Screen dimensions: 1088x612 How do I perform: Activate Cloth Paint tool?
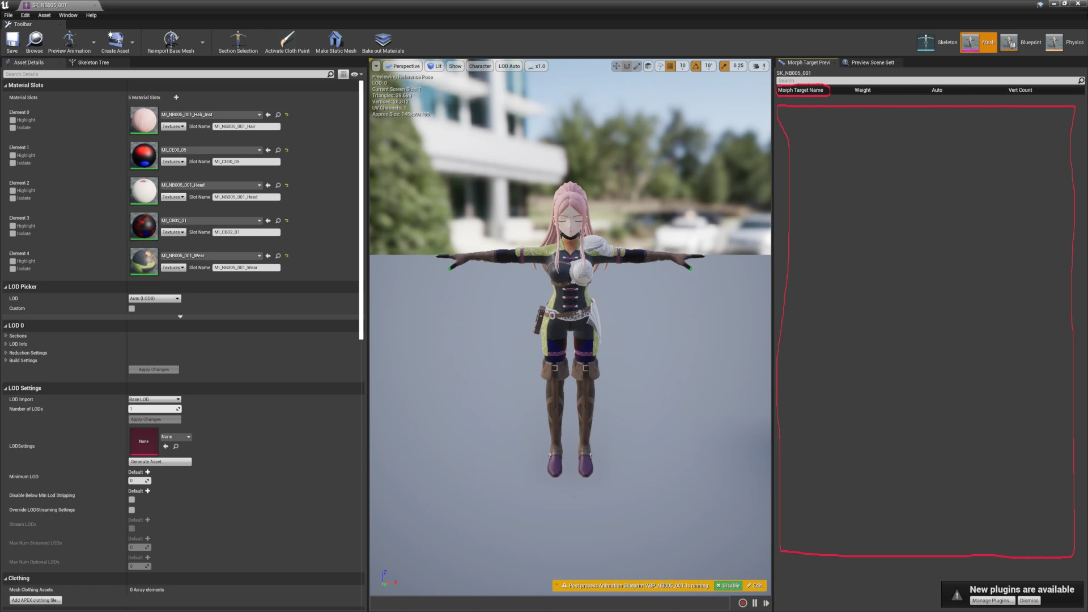pyautogui.click(x=287, y=42)
